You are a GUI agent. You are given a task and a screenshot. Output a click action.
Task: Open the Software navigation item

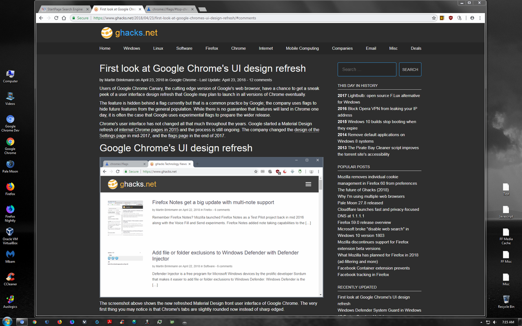tap(184, 48)
